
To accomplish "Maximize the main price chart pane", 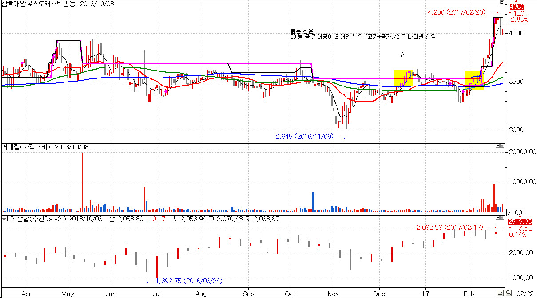I will pyautogui.click(x=502, y=2).
